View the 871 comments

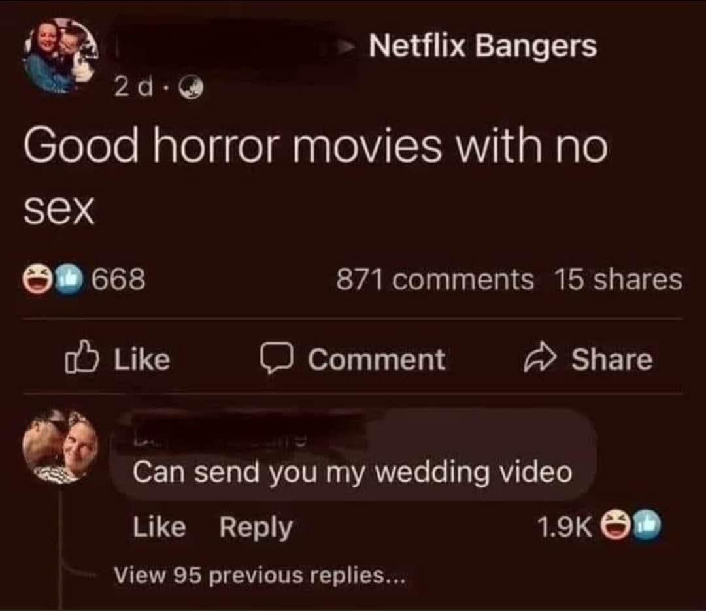pos(435,280)
